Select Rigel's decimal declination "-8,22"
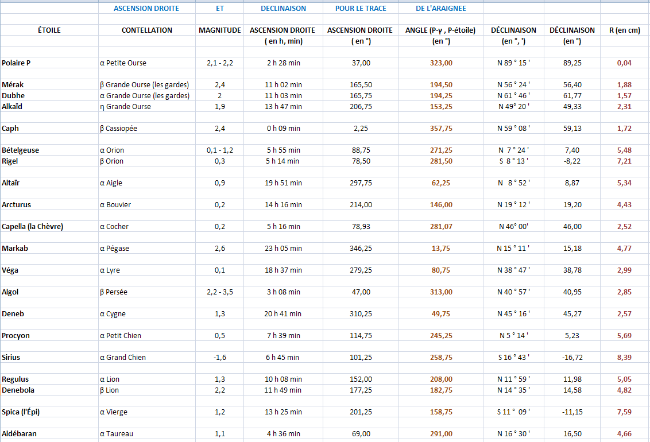Screen dimensions: 650x442 click(x=572, y=161)
